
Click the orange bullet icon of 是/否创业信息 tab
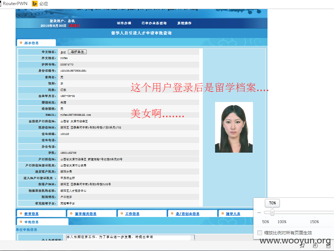(x=172, y=213)
